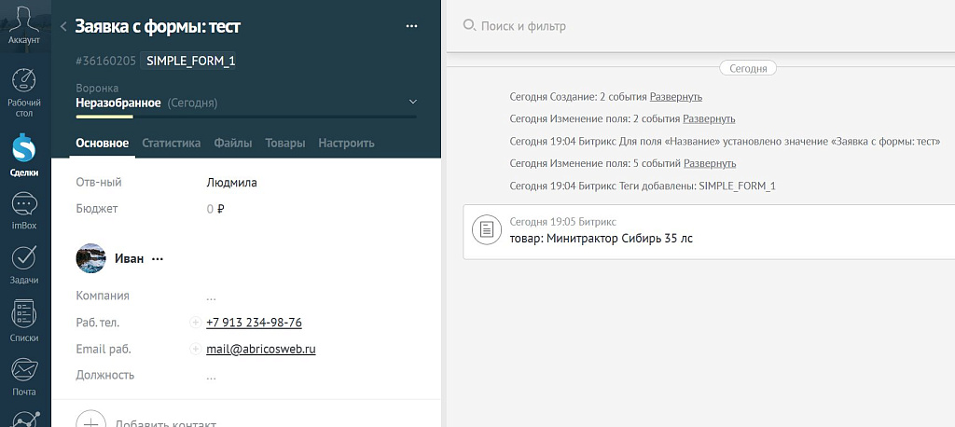The width and height of the screenshot is (955, 427).
Task: Open the Почта mail section
Action: pyautogui.click(x=24, y=376)
